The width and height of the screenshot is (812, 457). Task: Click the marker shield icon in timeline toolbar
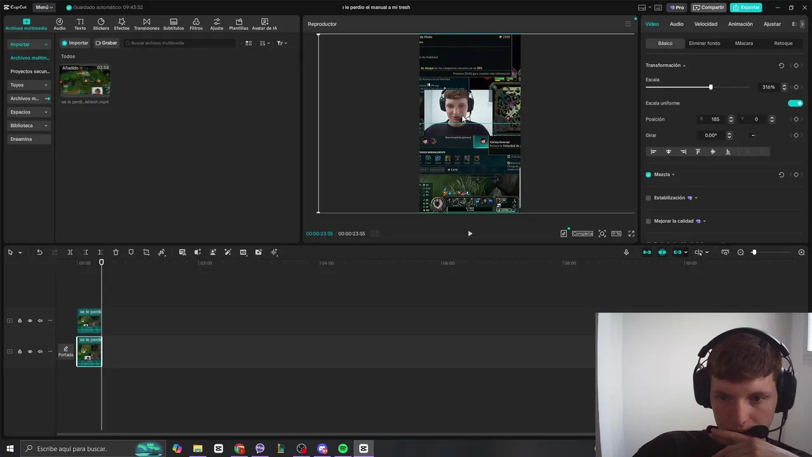coord(131,252)
